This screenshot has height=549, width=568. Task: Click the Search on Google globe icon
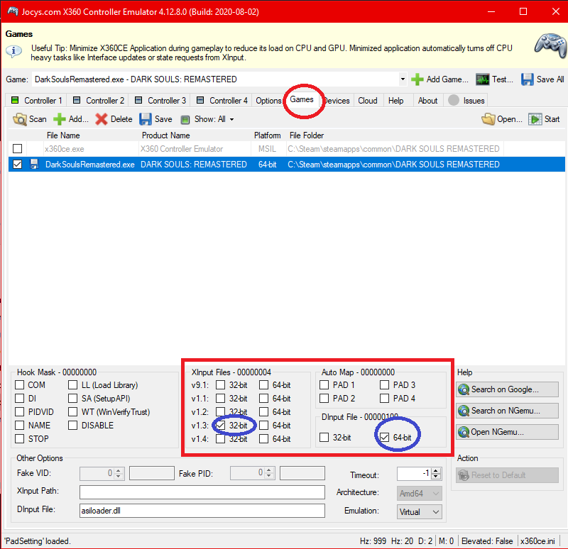coord(464,389)
